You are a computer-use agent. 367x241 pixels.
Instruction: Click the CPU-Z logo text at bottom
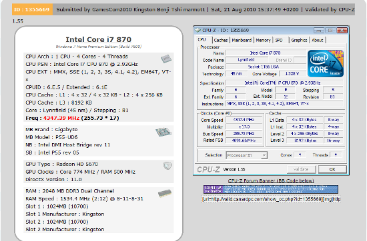[208, 169]
